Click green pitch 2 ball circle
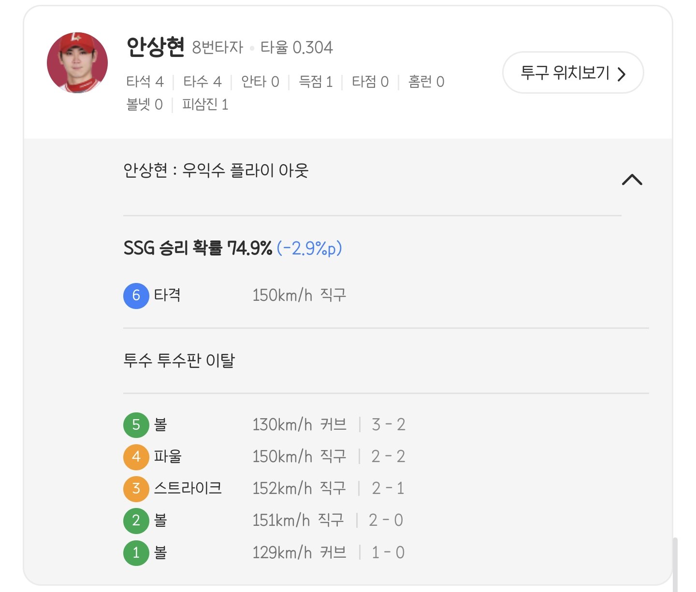This screenshot has height=592, width=696. [x=136, y=521]
